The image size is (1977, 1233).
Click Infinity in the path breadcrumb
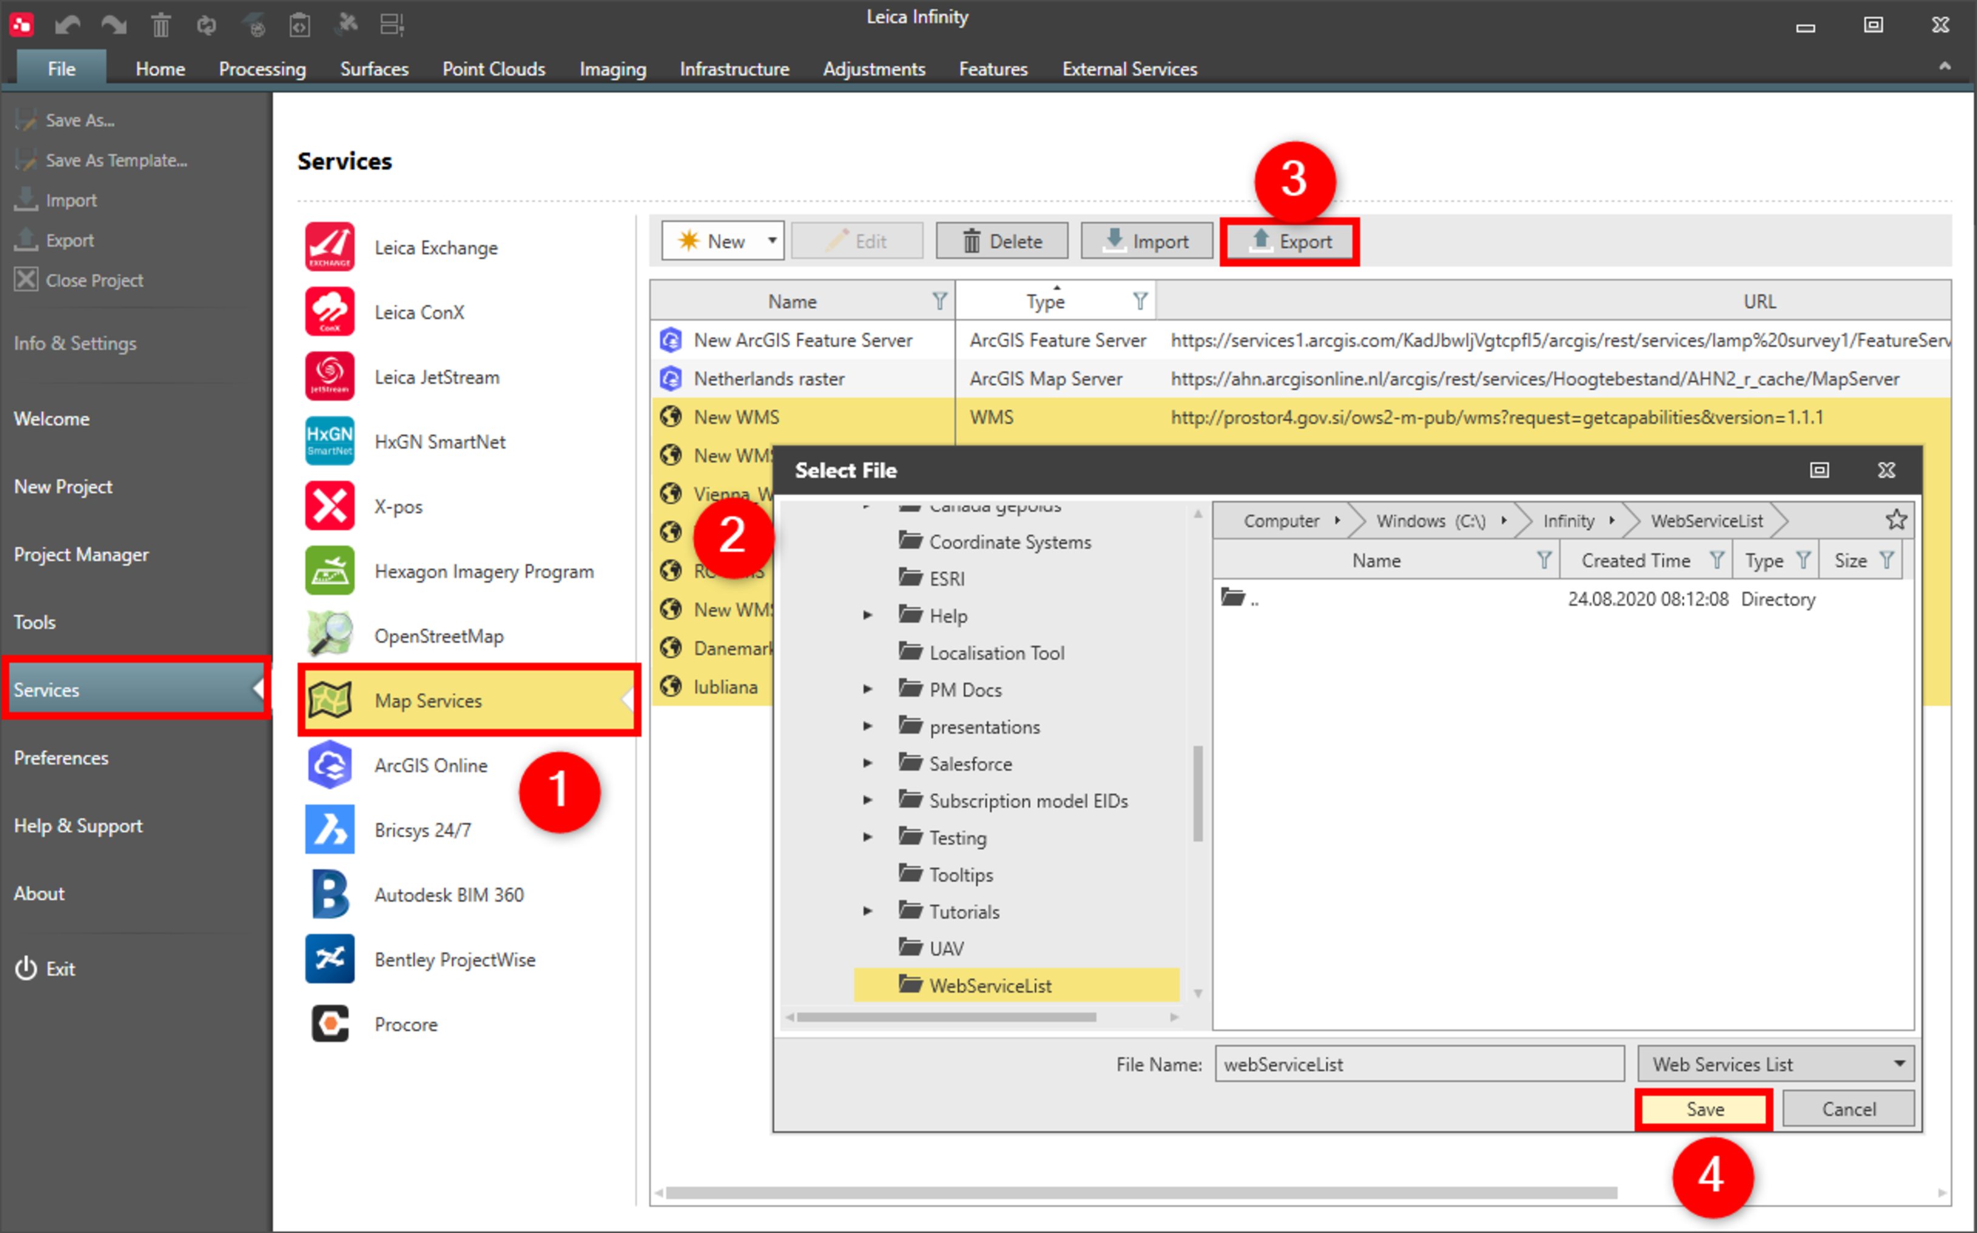coord(1568,520)
